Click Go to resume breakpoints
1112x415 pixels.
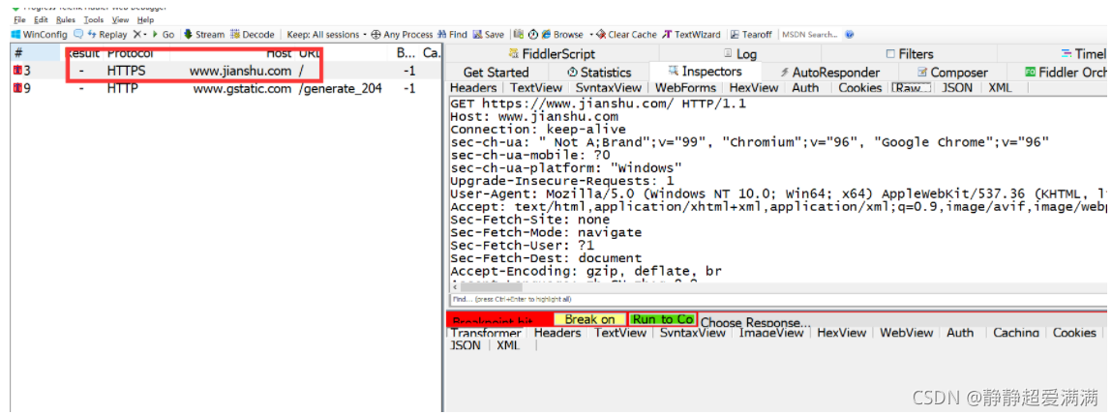(x=164, y=34)
